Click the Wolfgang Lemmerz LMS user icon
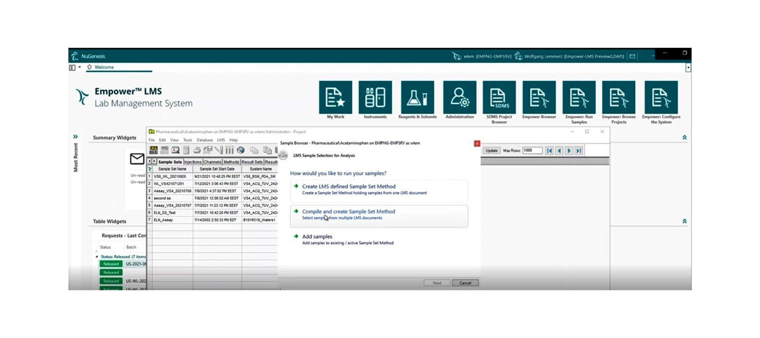 518,56
